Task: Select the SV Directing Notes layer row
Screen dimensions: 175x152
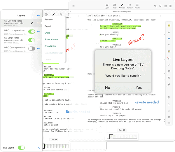Action: tap(21, 23)
